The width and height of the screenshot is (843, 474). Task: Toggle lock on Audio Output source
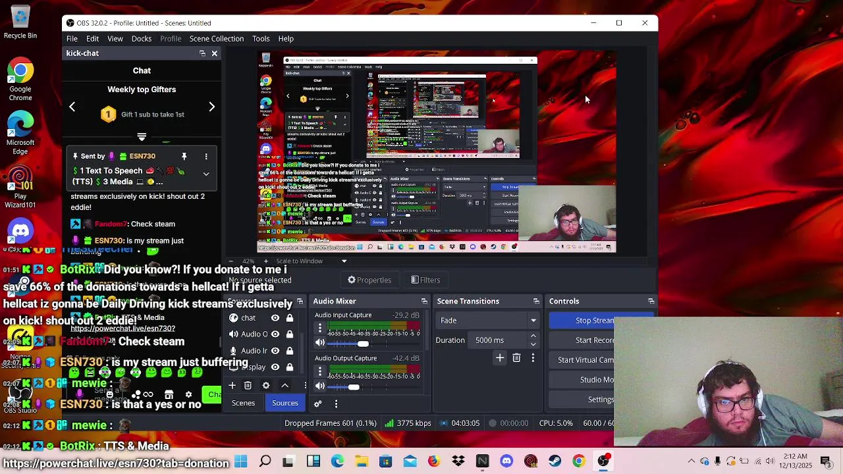(289, 334)
